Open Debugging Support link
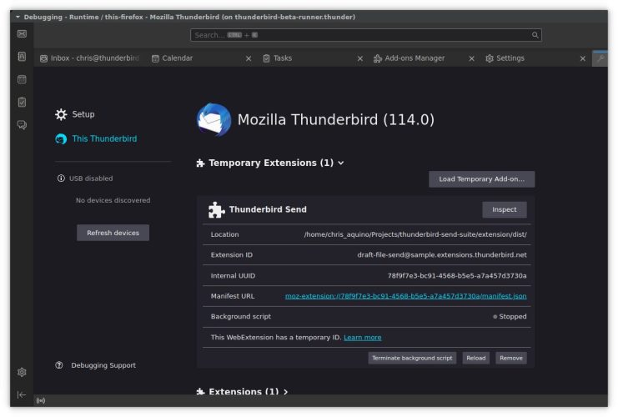The height and width of the screenshot is (417, 618). click(x=103, y=365)
